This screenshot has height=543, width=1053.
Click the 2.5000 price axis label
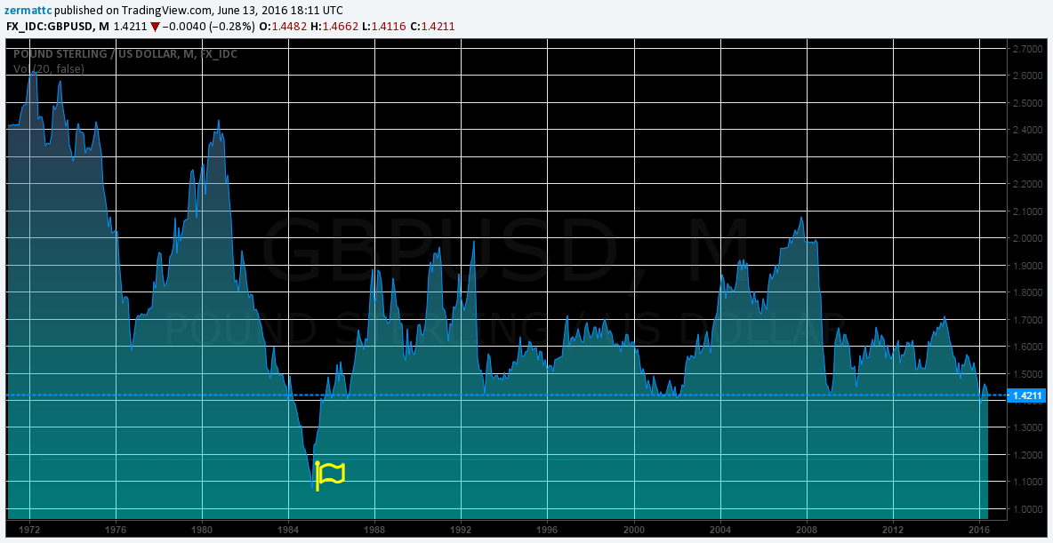click(1028, 103)
